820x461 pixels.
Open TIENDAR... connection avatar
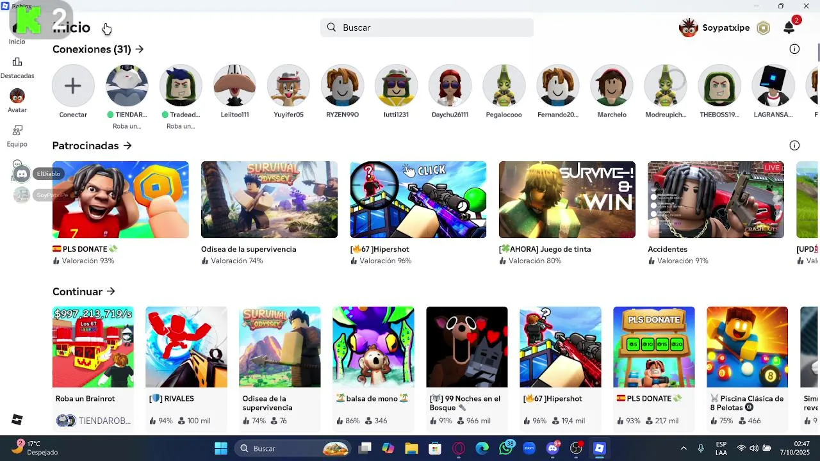pos(127,85)
